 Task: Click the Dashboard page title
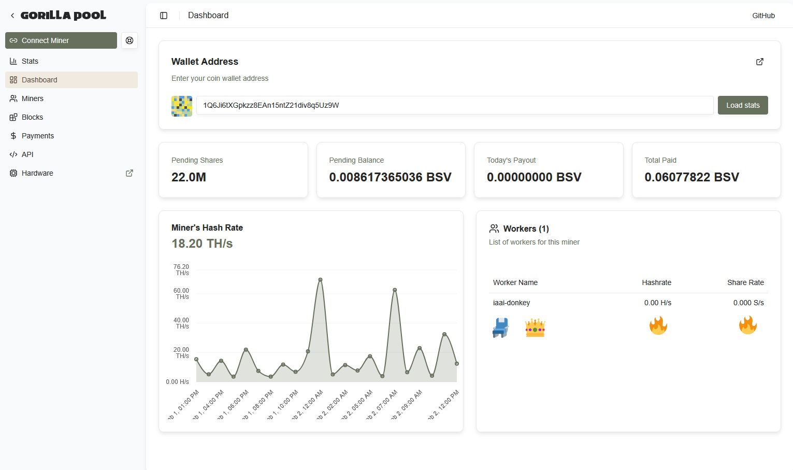(208, 16)
